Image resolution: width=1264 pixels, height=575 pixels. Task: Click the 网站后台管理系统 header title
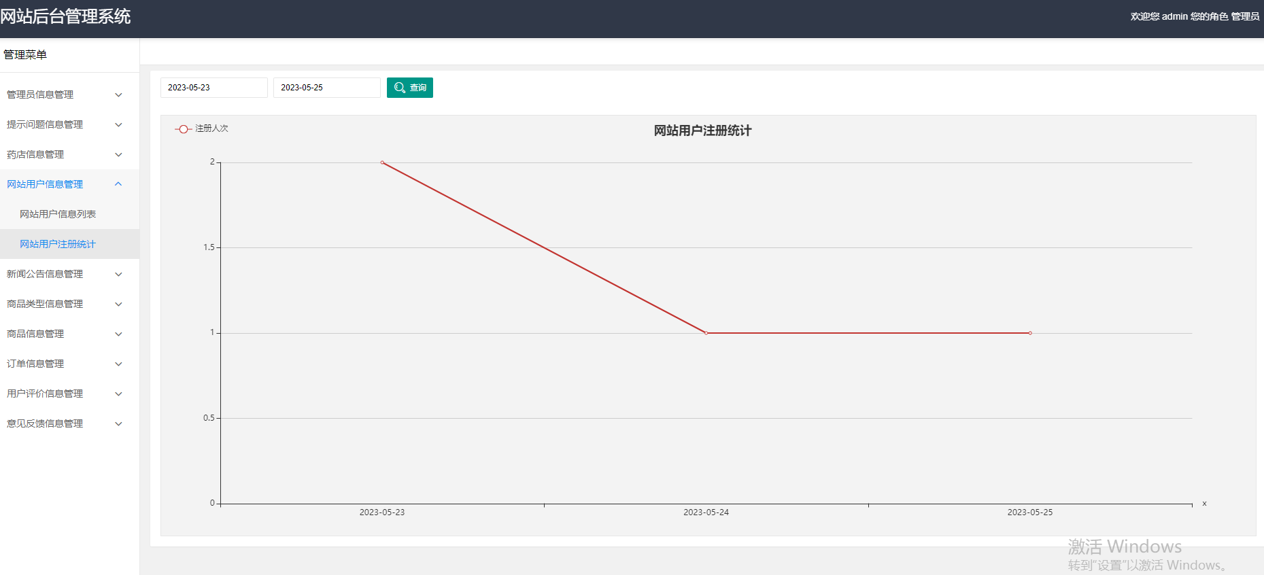click(65, 16)
